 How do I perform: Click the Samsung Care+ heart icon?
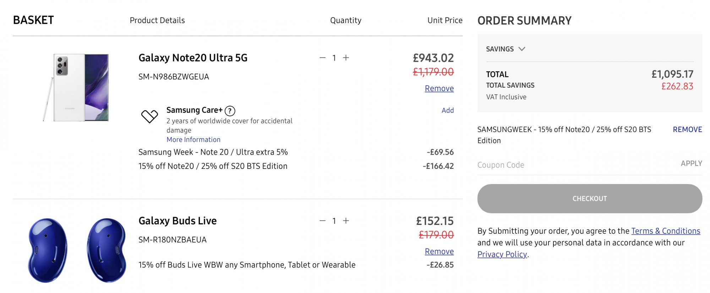149,116
